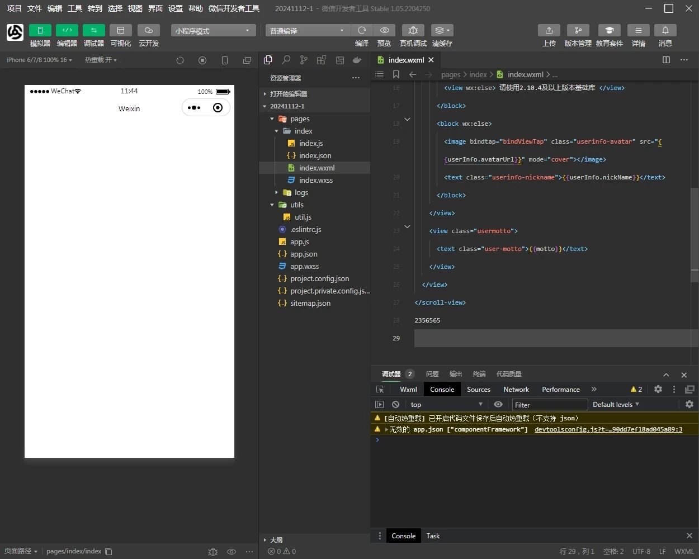The width and height of the screenshot is (699, 559).
Task: Click the split editor icon
Action: (666, 60)
